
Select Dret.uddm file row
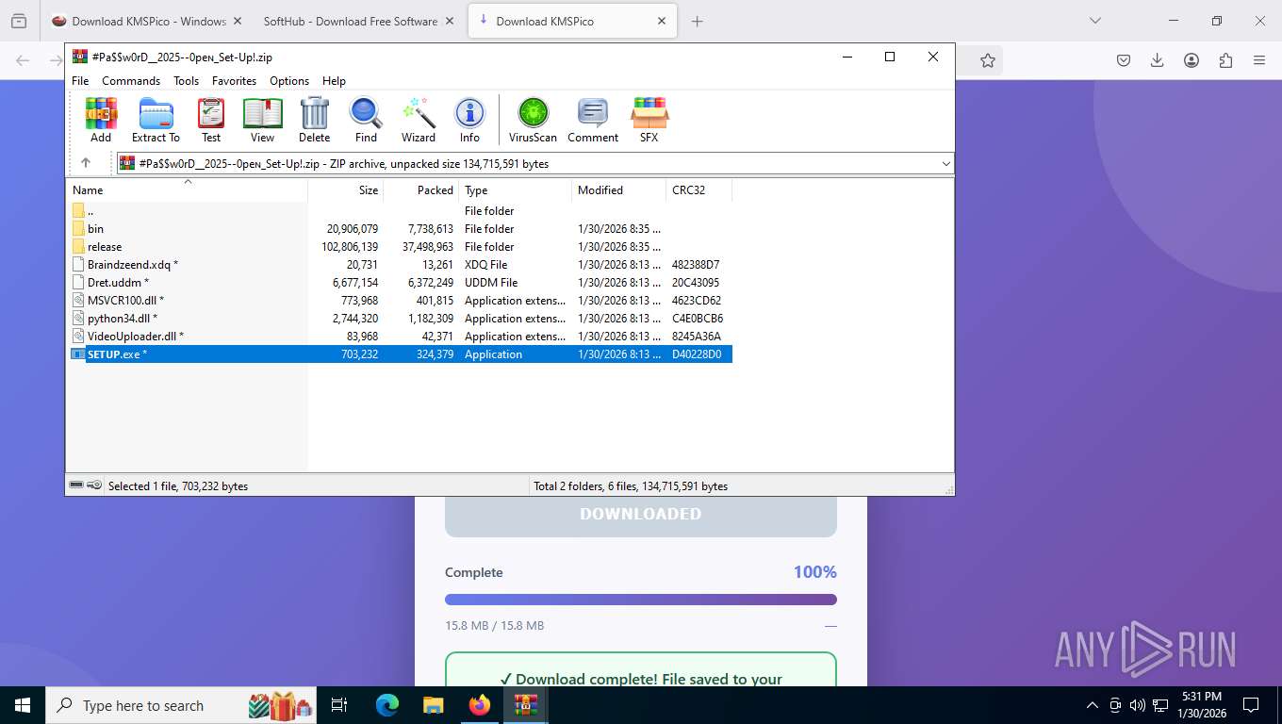pos(399,283)
